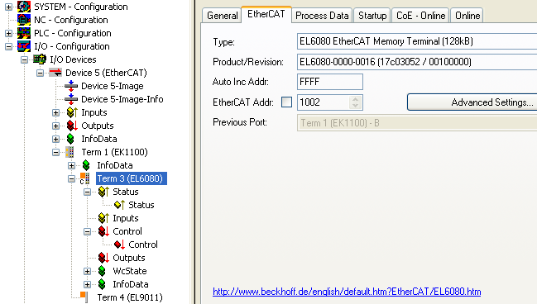Open the beckhoff.de EL6080 link
This screenshot has width=537, height=304.
tap(347, 292)
